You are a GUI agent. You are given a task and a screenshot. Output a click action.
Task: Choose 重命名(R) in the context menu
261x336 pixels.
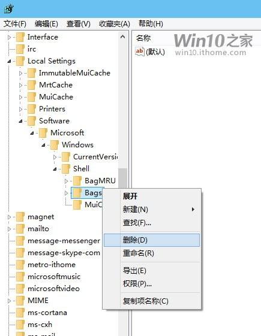152,253
